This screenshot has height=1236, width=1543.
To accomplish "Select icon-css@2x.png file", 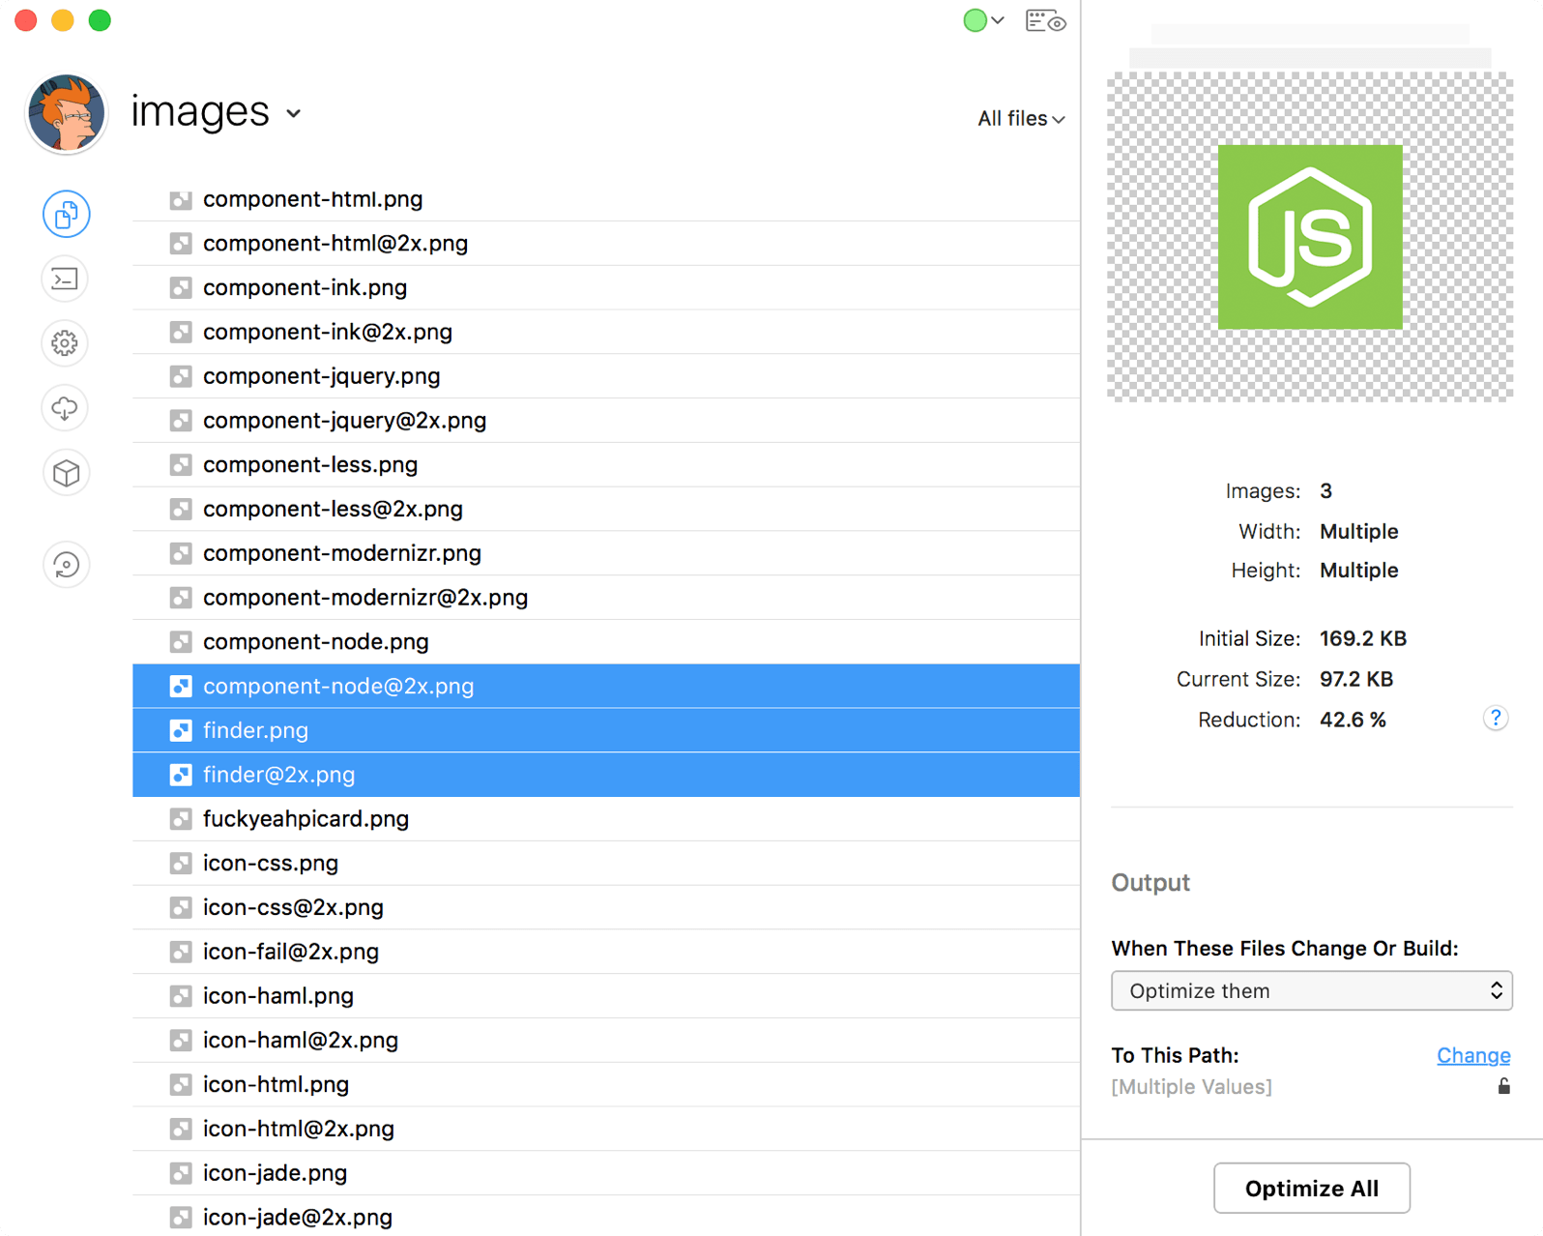I will click(606, 908).
